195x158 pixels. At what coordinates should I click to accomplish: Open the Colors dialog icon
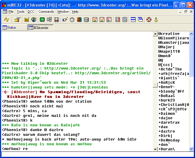coord(79,20)
